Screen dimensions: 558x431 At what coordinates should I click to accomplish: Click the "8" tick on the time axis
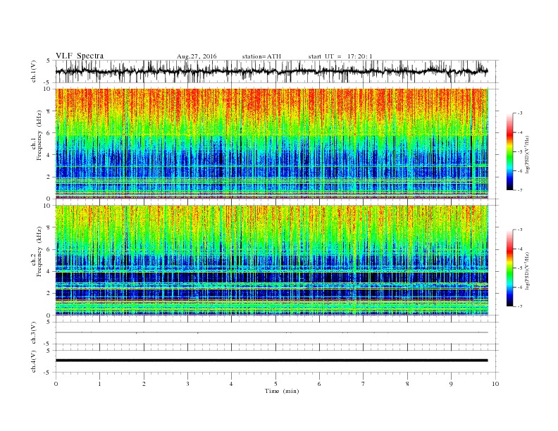(x=407, y=384)
